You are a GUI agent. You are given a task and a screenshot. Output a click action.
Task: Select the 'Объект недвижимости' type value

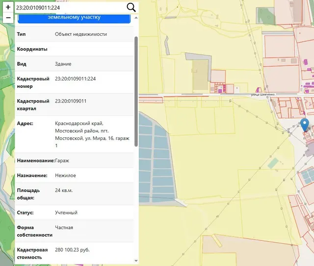point(81,34)
